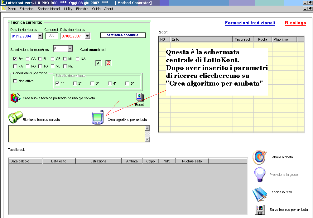Image resolution: width=313 pixels, height=218 pixels.
Task: Click the floppy disk Salva tecnica icon
Action: click(260, 210)
